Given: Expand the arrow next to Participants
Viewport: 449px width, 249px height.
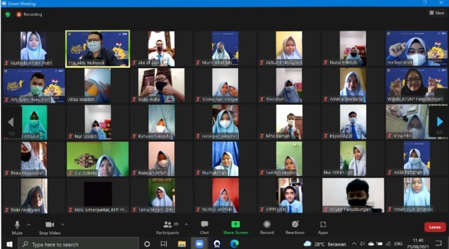Looking at the screenshot, I should [x=187, y=224].
